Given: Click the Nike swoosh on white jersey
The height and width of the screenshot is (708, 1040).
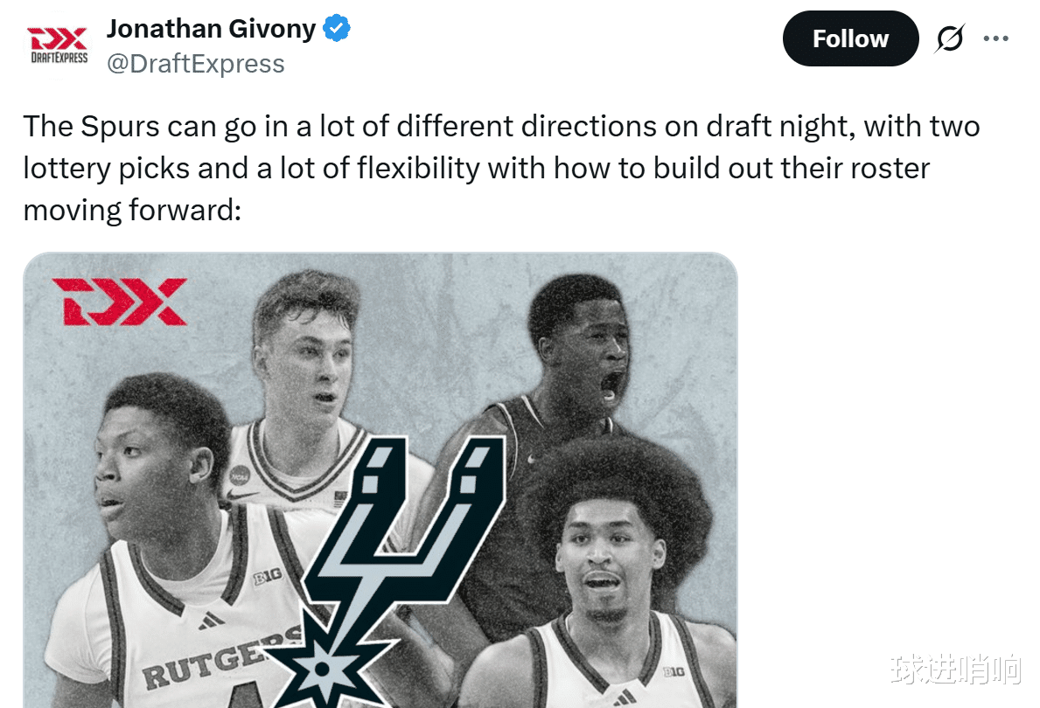Looking at the screenshot, I should (241, 495).
